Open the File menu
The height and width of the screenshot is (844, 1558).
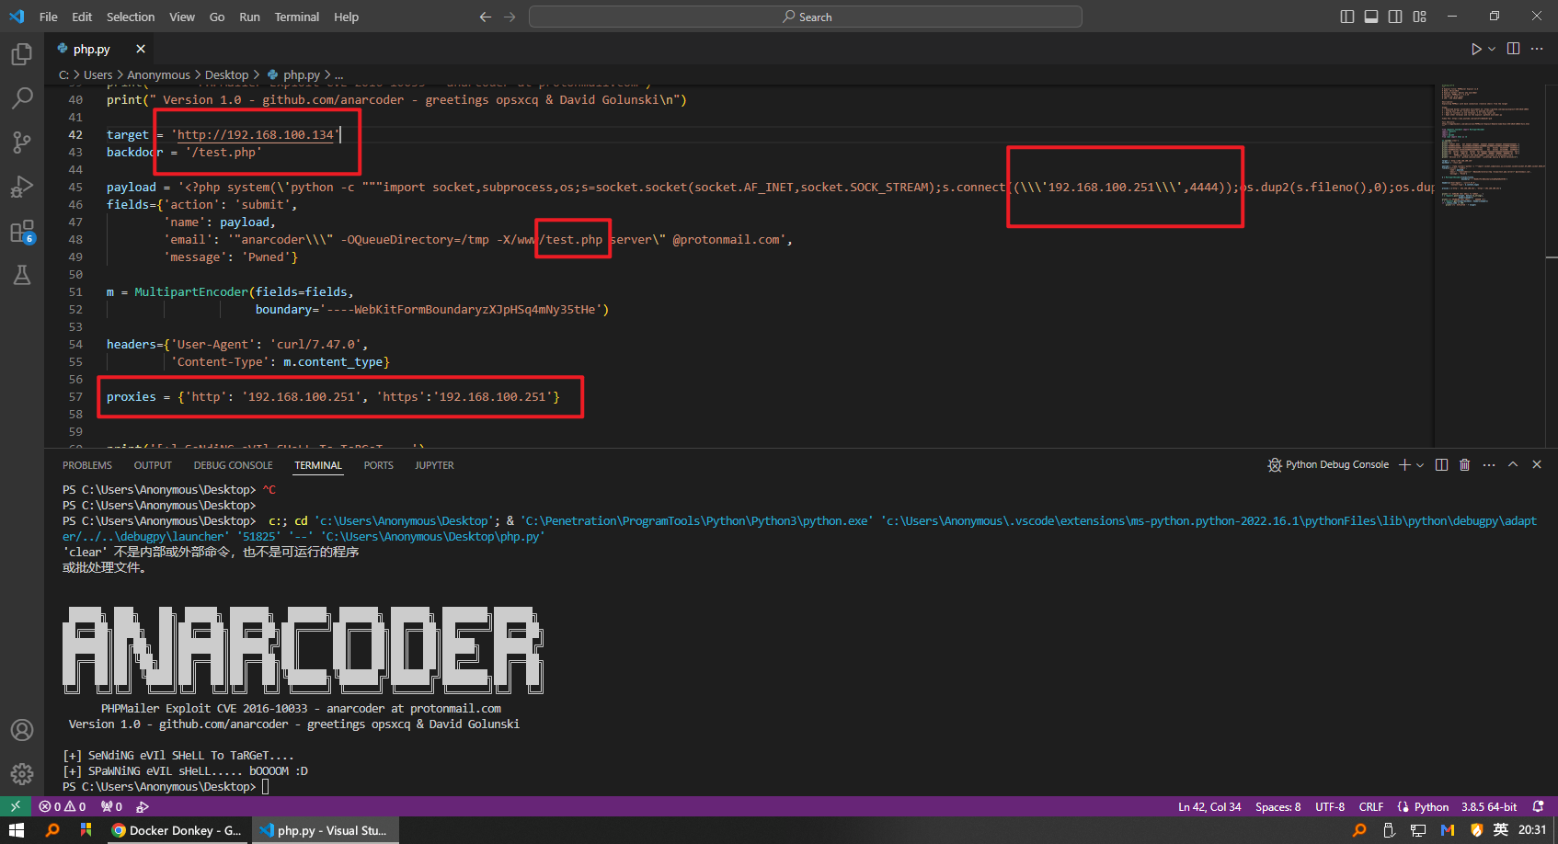tap(49, 17)
